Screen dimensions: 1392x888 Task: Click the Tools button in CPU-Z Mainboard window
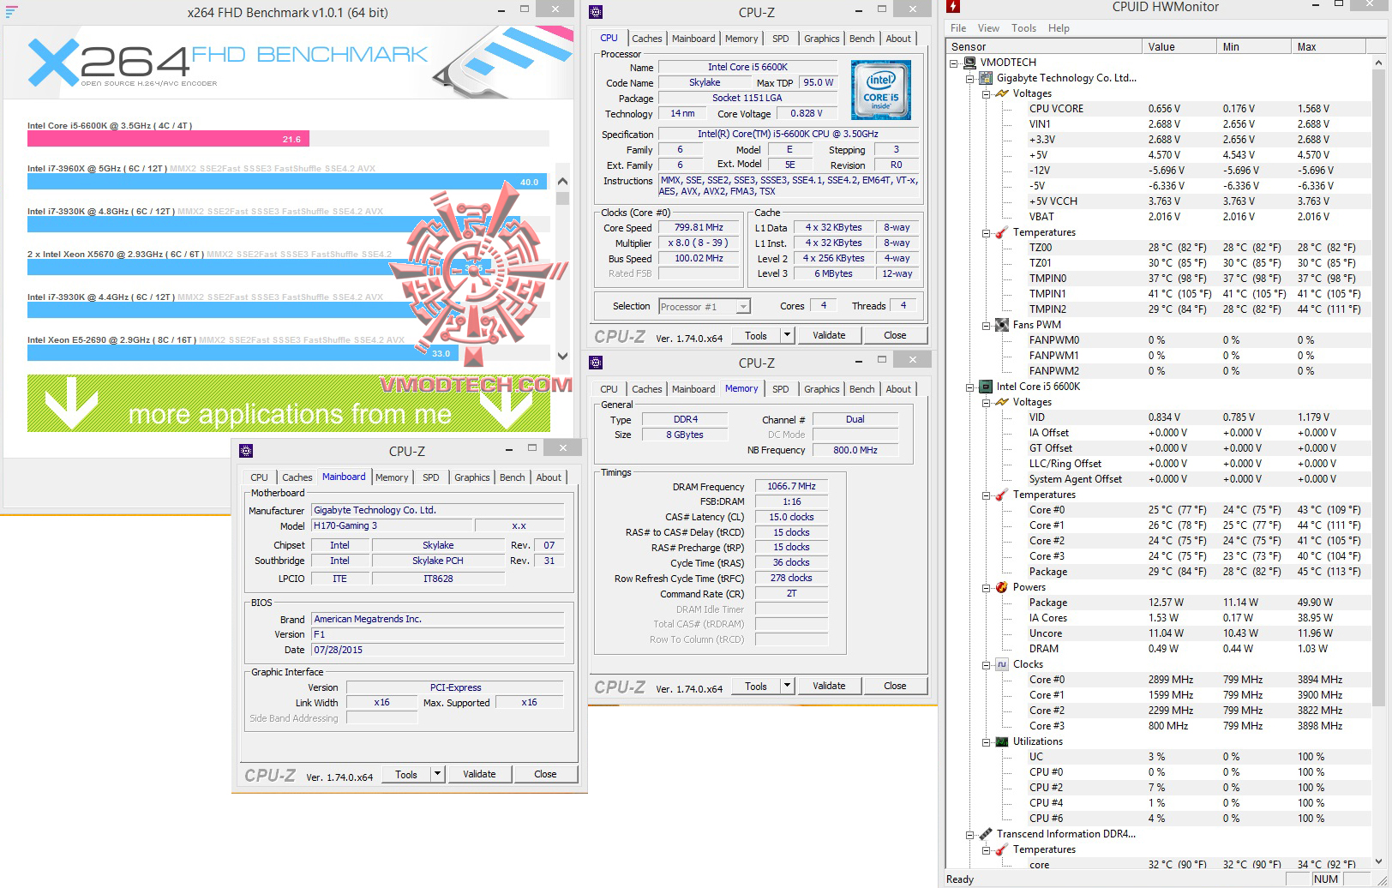point(406,774)
